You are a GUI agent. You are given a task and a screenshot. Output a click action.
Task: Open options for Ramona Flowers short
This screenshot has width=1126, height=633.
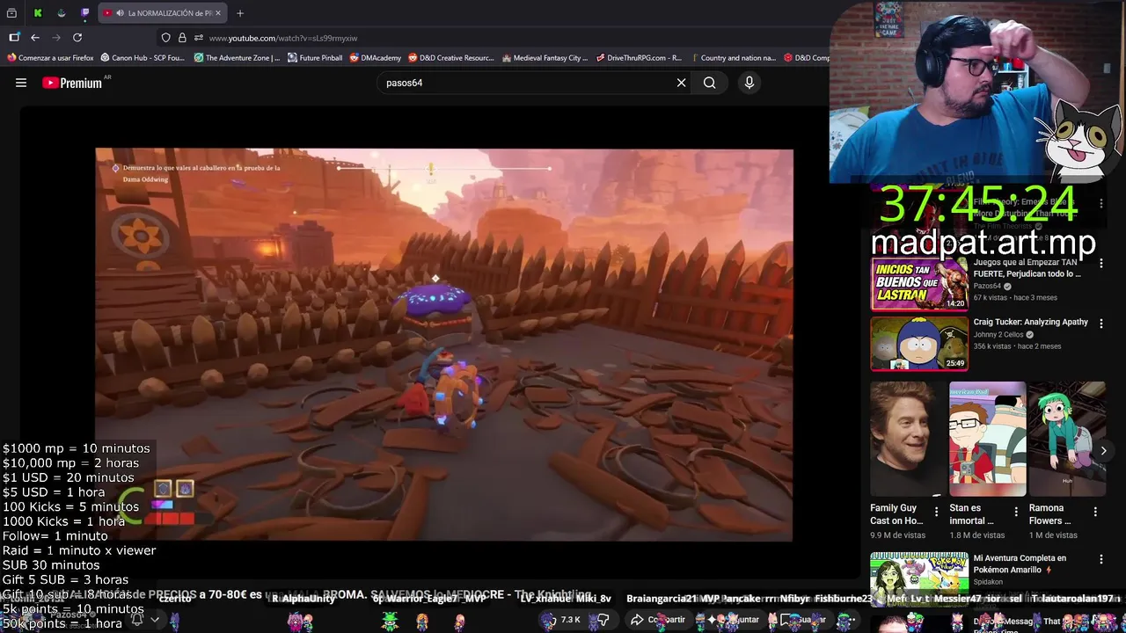tap(1095, 512)
